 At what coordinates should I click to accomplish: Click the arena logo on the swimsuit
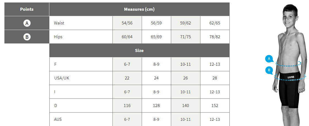291,77
